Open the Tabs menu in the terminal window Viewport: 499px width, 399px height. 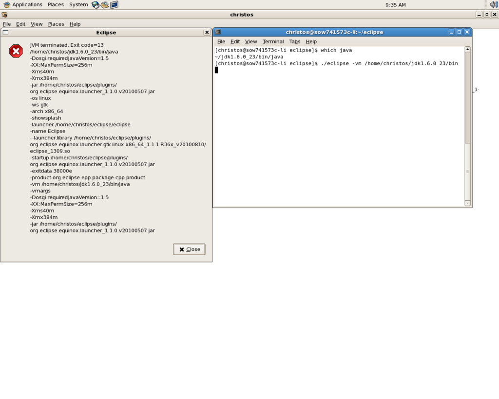pyautogui.click(x=294, y=41)
